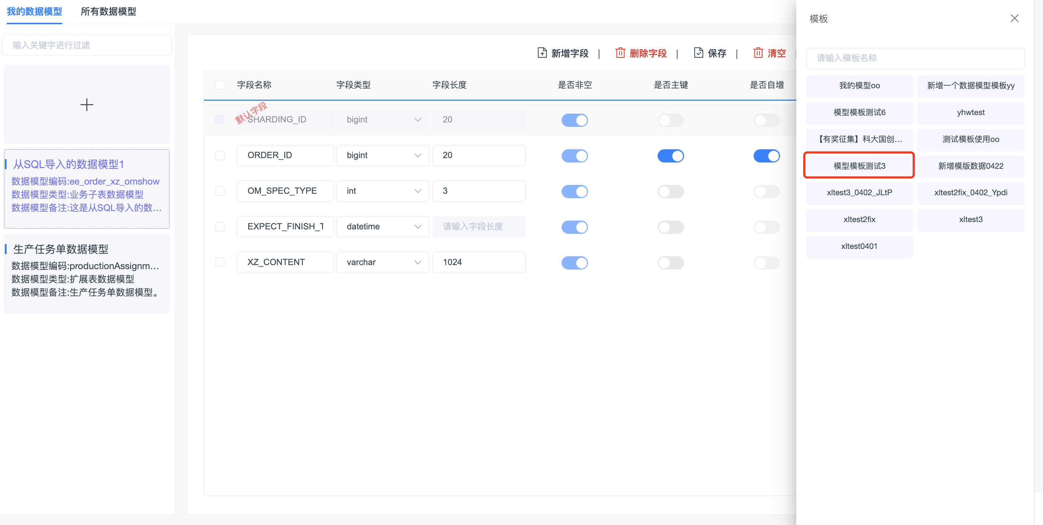Click the plus to add data model
Screen dimensions: 1043x525
point(87,105)
